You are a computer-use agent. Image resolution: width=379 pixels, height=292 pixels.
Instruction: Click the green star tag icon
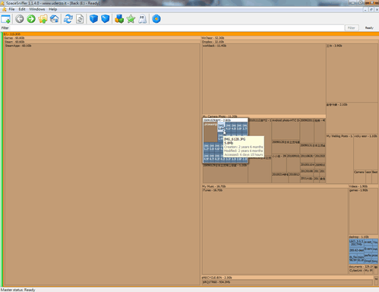coord(131,19)
